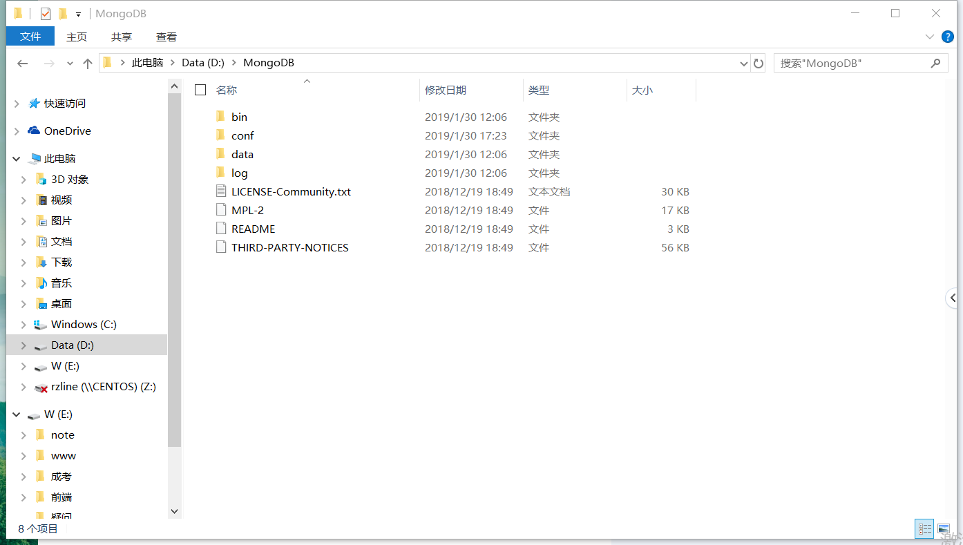Screen dimensions: 963x545
Task: Click the data folder icon in file list
Action: pos(220,154)
